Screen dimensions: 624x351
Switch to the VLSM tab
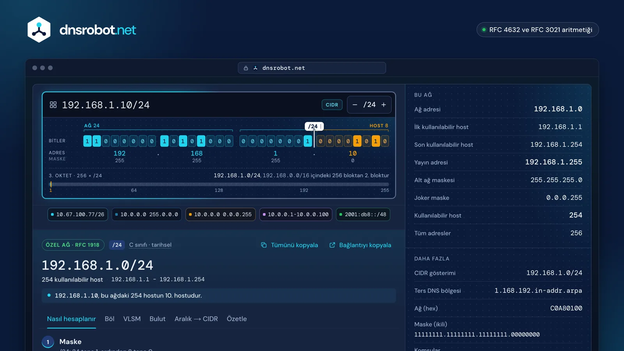tap(132, 319)
